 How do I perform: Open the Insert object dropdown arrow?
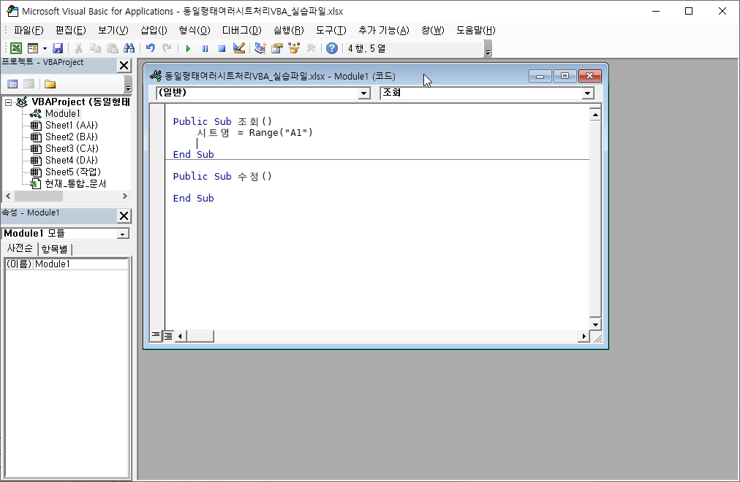(45, 48)
